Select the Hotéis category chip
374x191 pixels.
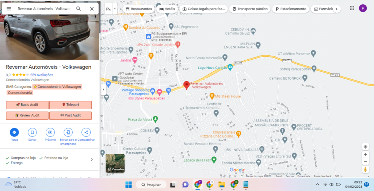(x=167, y=9)
